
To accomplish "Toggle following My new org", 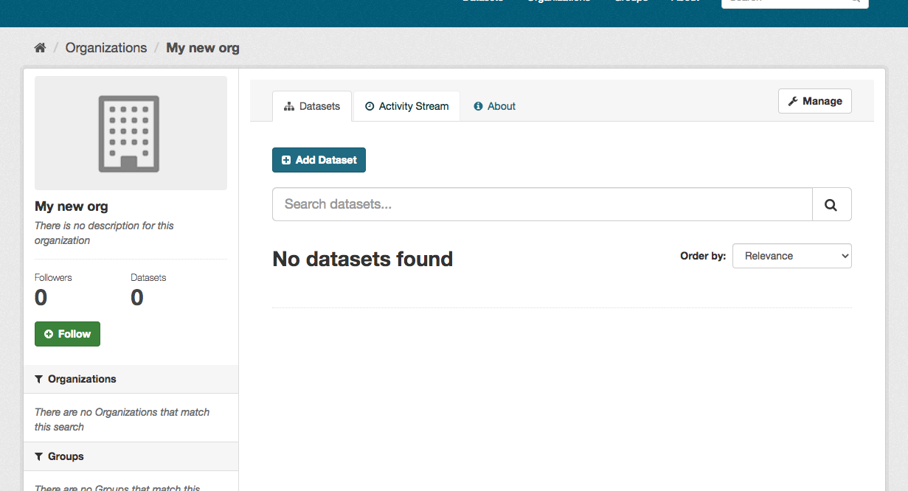I will coord(67,333).
